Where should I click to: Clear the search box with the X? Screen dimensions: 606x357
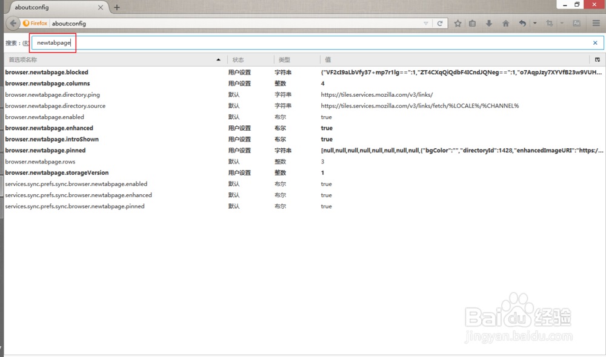tap(595, 43)
